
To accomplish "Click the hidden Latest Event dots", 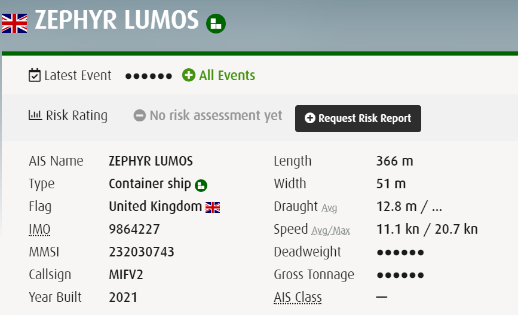I will (149, 76).
